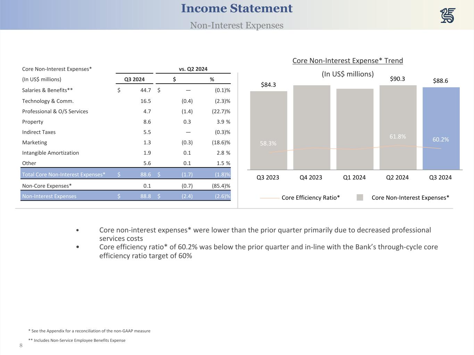474x355 pixels.
Task: Click the "Includes Non-Service Employee Benefits Expense" footnote
Action: tap(77, 340)
